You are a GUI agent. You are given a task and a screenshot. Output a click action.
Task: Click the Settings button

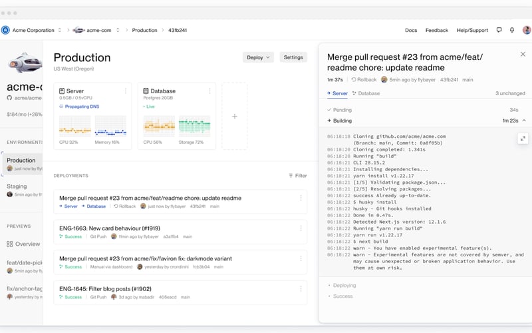point(293,57)
